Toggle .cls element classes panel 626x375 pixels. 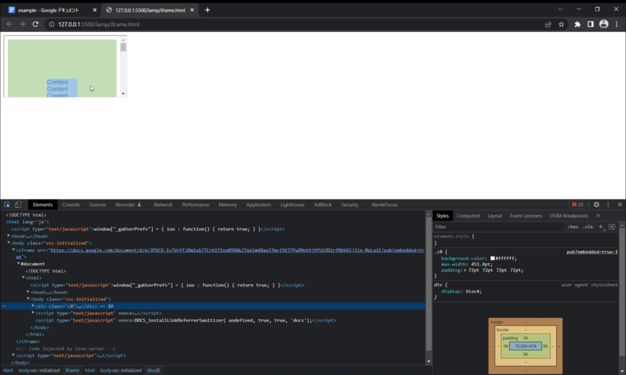click(587, 227)
